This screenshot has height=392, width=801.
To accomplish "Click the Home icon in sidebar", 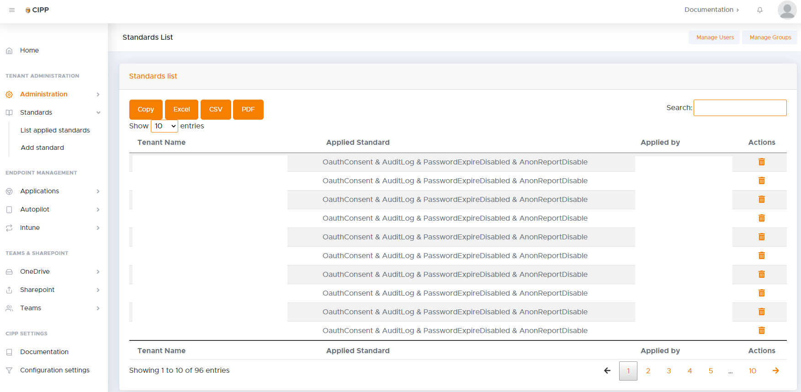I will [x=9, y=51].
